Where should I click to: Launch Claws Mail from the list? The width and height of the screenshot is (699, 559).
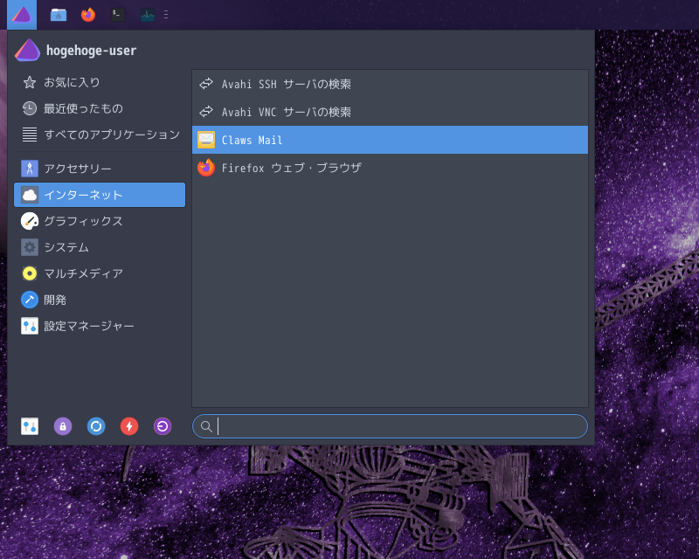coord(390,140)
